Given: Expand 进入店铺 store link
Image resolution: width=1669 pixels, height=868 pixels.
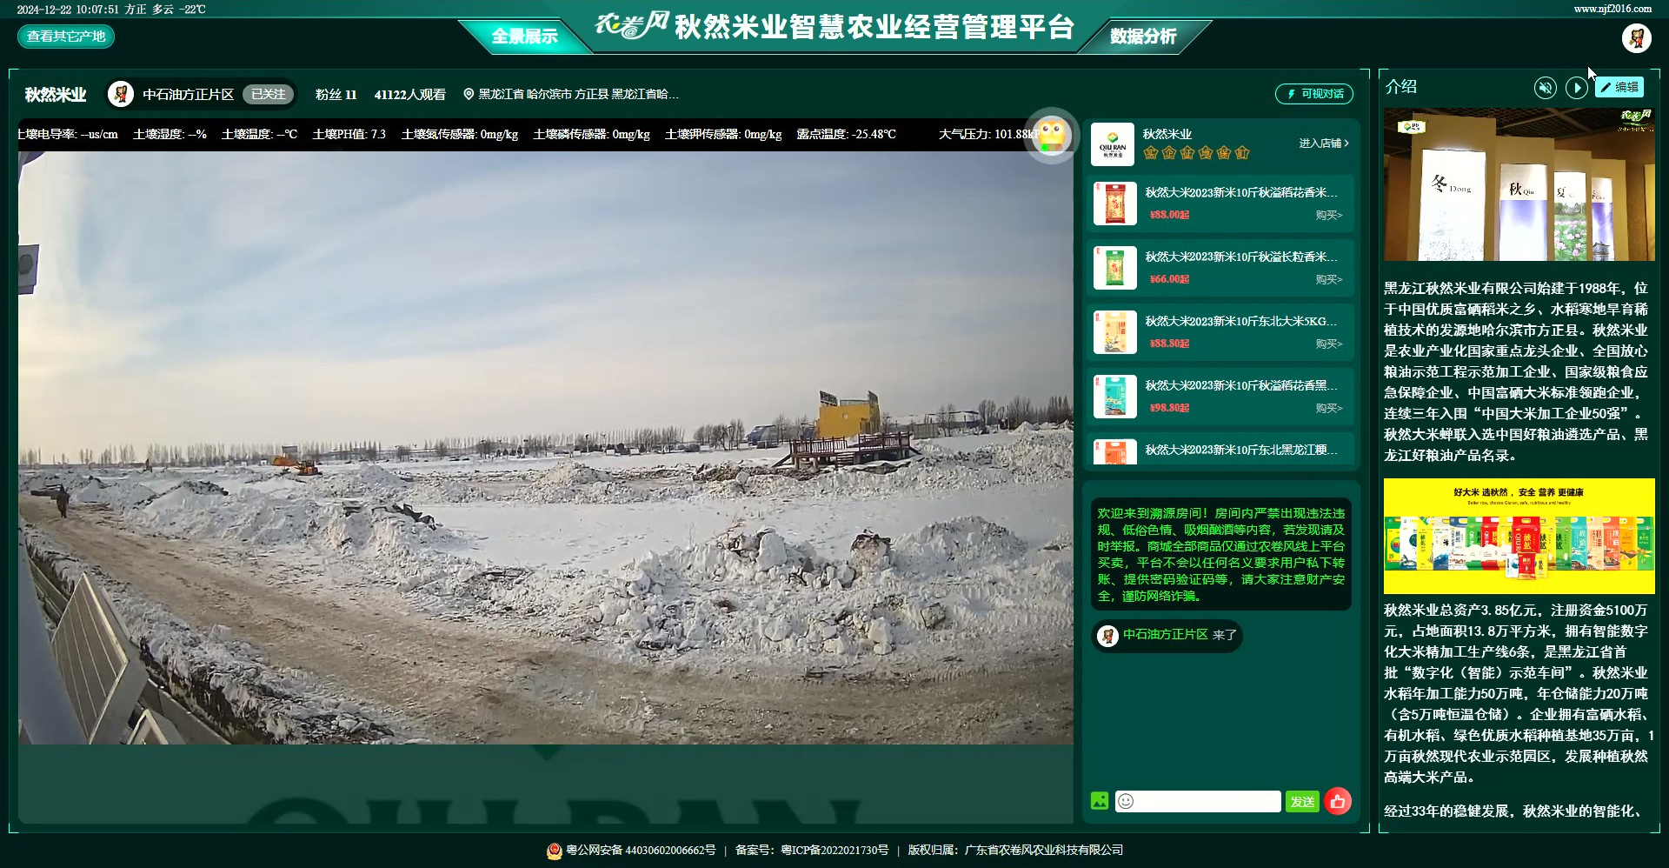Looking at the screenshot, I should tap(1323, 143).
